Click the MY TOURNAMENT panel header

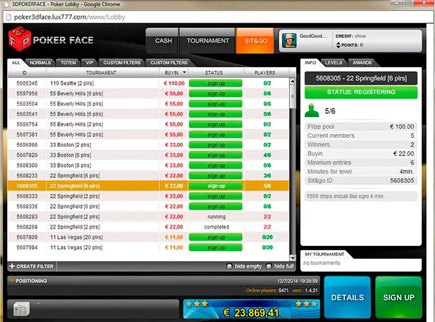[324, 254]
